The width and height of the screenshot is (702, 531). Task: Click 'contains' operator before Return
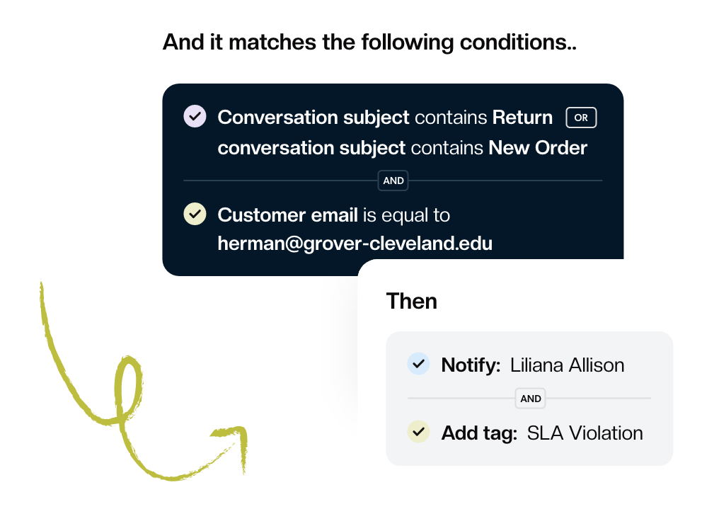coord(451,118)
